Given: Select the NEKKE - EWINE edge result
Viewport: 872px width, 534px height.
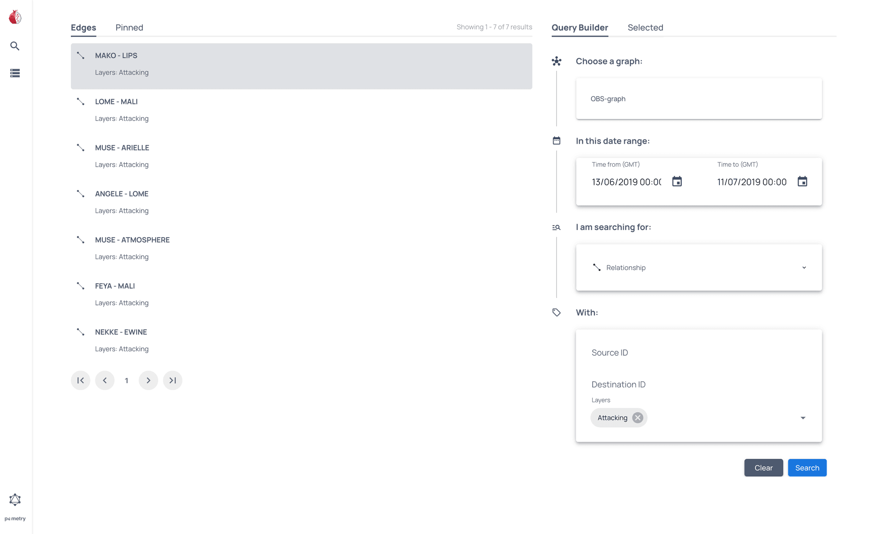Looking at the screenshot, I should pos(121,332).
